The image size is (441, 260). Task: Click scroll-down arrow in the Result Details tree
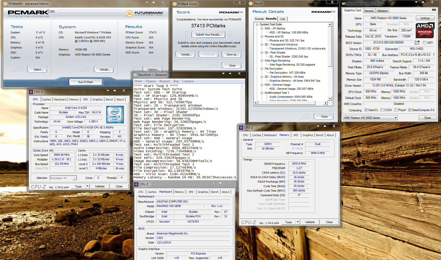(x=330, y=99)
